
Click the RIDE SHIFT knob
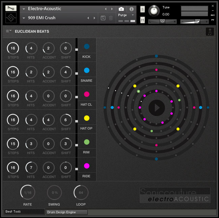pos(66,168)
